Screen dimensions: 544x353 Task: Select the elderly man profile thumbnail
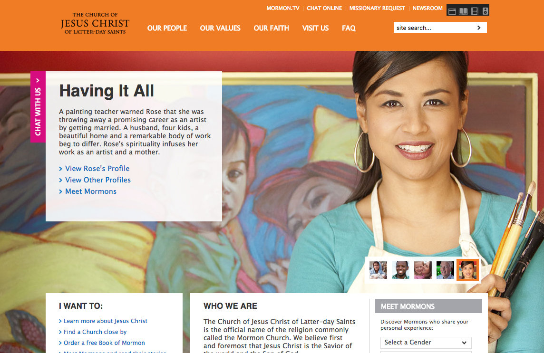click(x=445, y=270)
